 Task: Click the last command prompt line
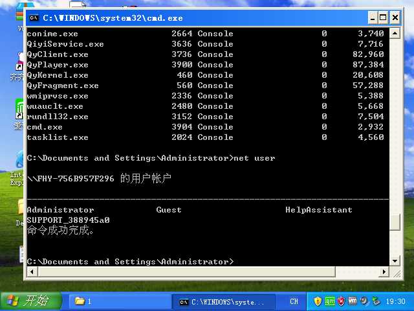click(130, 262)
